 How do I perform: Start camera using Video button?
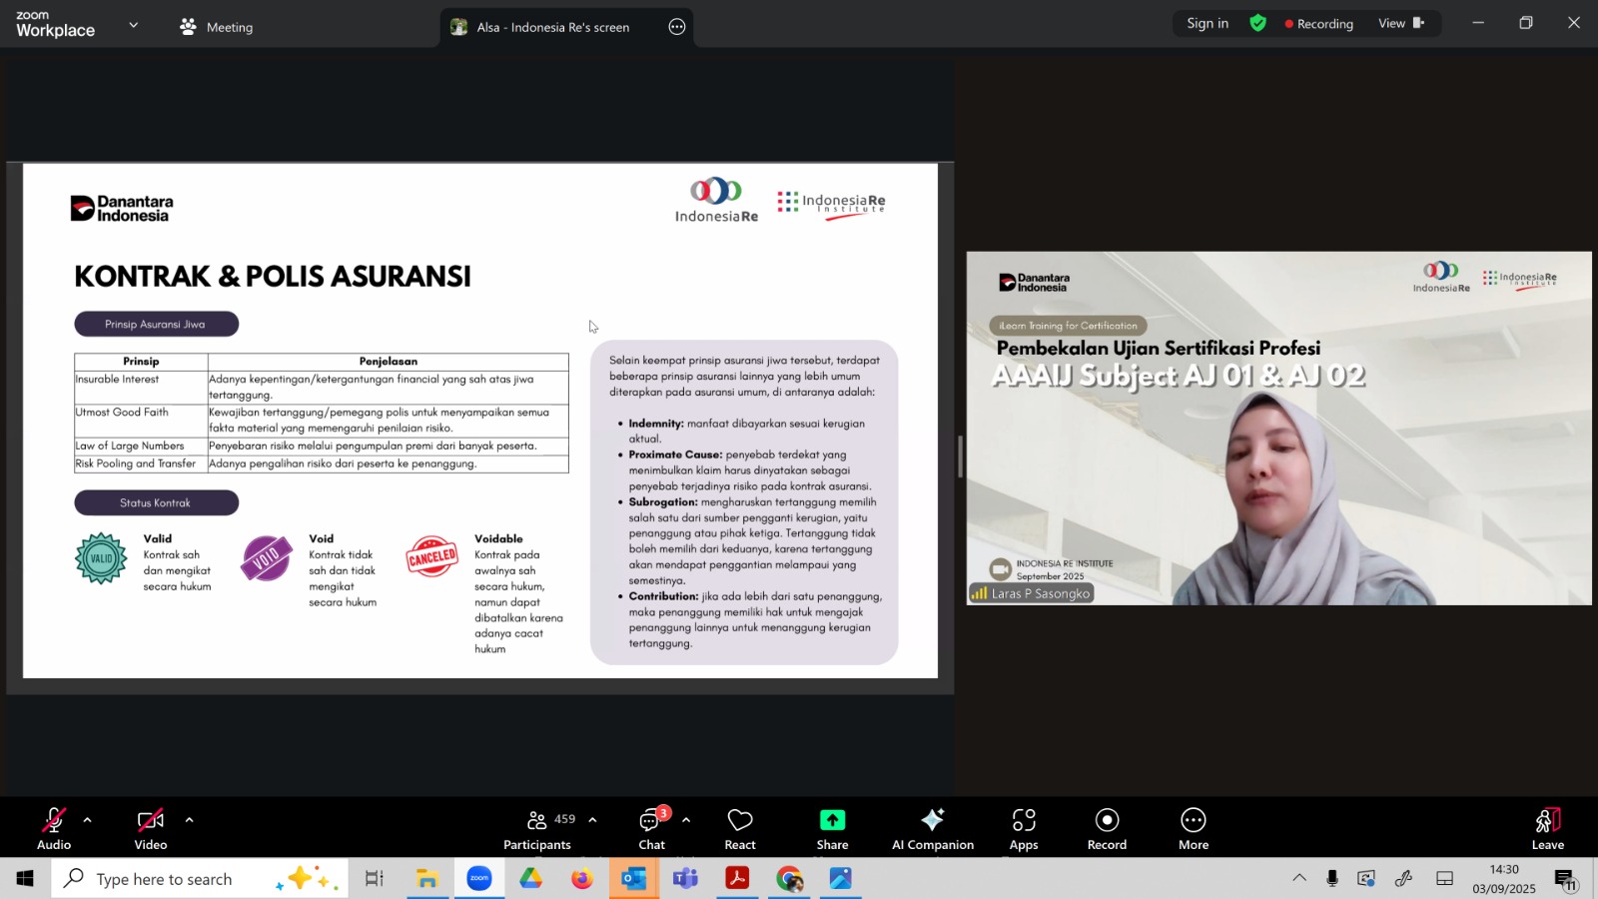coord(151,828)
